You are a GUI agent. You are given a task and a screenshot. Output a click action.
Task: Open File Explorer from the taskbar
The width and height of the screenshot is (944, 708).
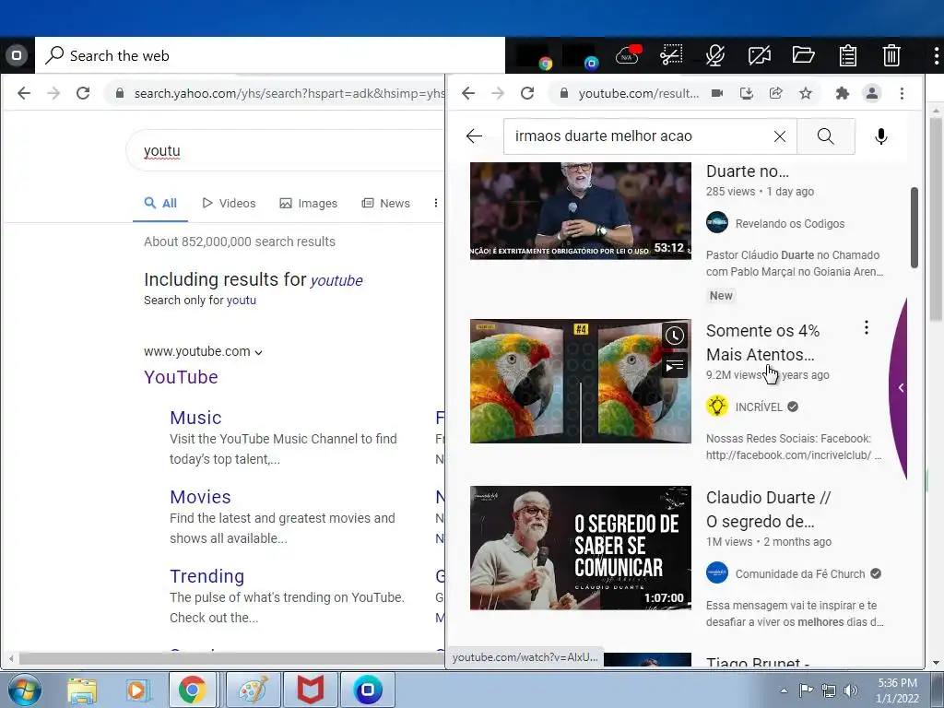(82, 690)
